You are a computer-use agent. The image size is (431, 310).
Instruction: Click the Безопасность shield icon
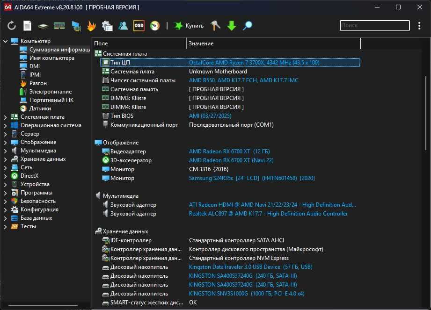(x=15, y=201)
